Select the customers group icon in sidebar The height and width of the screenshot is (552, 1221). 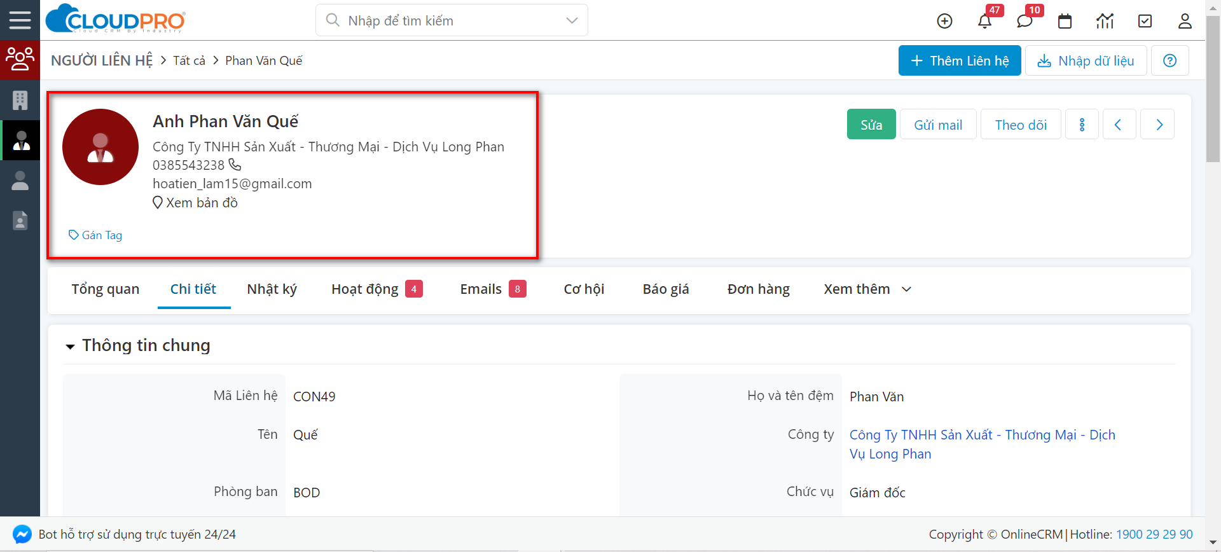(x=20, y=60)
